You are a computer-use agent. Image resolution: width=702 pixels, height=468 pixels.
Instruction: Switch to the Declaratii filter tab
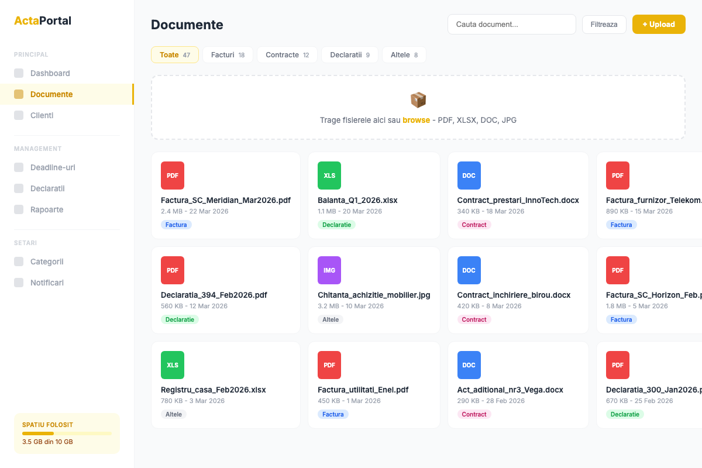[x=349, y=54]
